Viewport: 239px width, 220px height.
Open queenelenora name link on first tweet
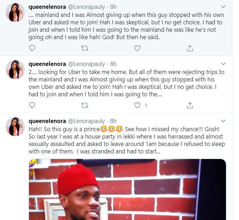(x=47, y=7)
